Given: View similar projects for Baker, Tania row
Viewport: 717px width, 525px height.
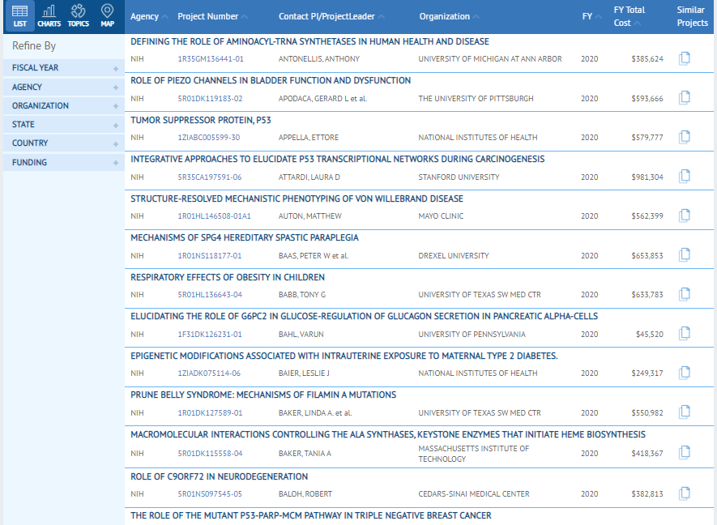Looking at the screenshot, I should (684, 453).
